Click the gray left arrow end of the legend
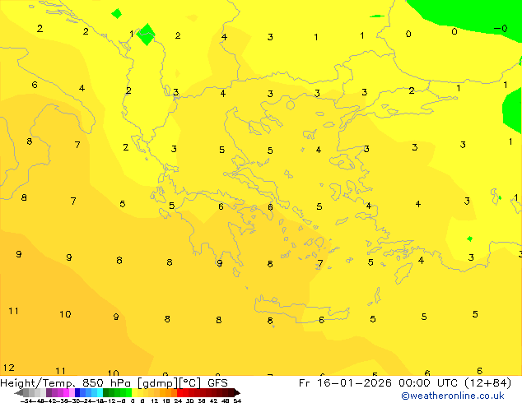522x403 pixels. 18,393
